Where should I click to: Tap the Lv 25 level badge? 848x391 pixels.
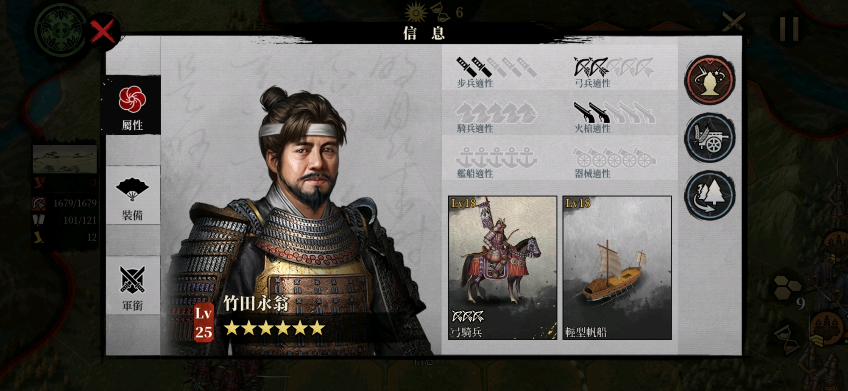tap(204, 323)
